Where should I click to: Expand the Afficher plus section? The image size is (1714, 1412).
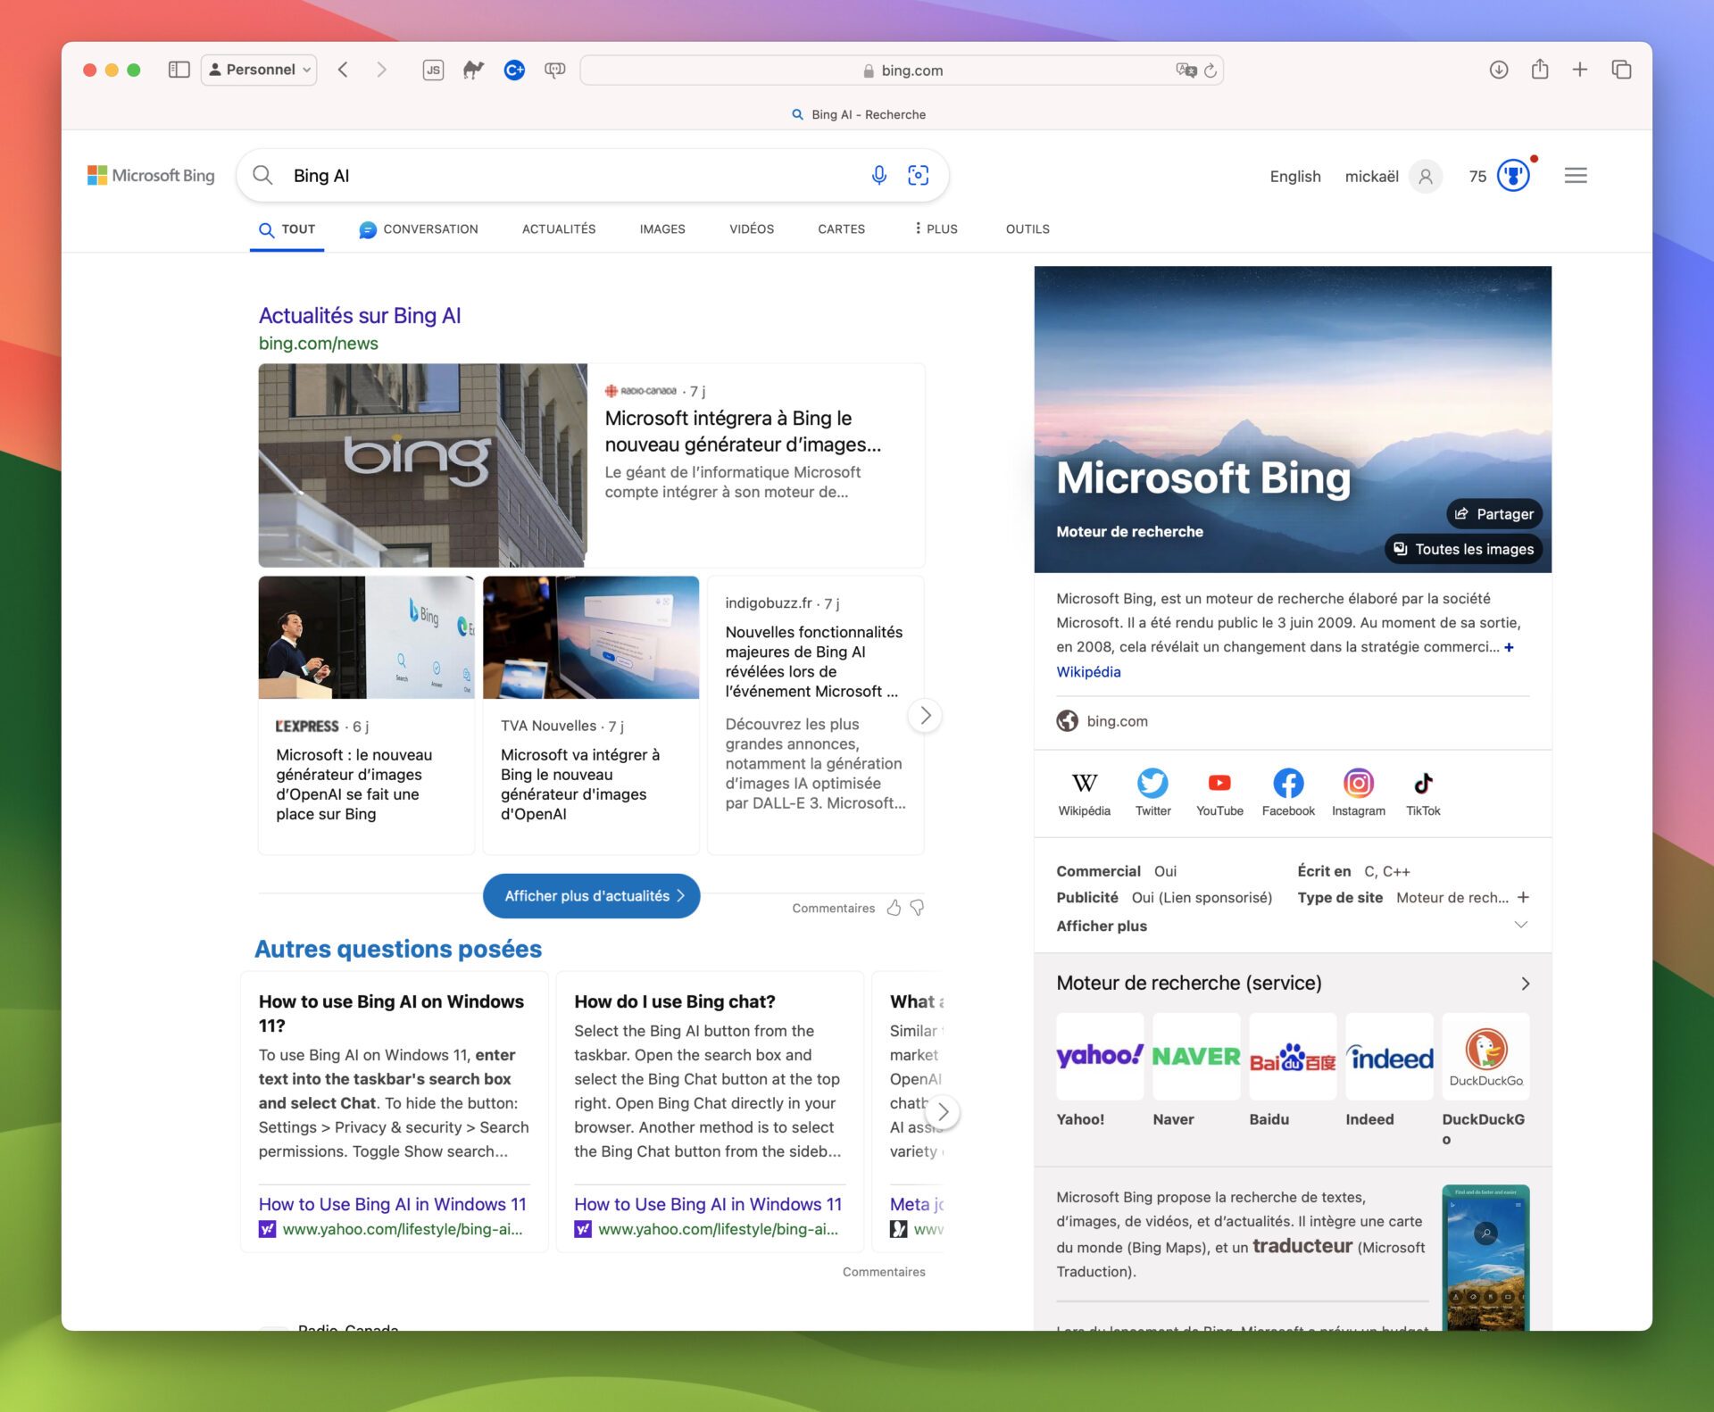coord(1522,926)
